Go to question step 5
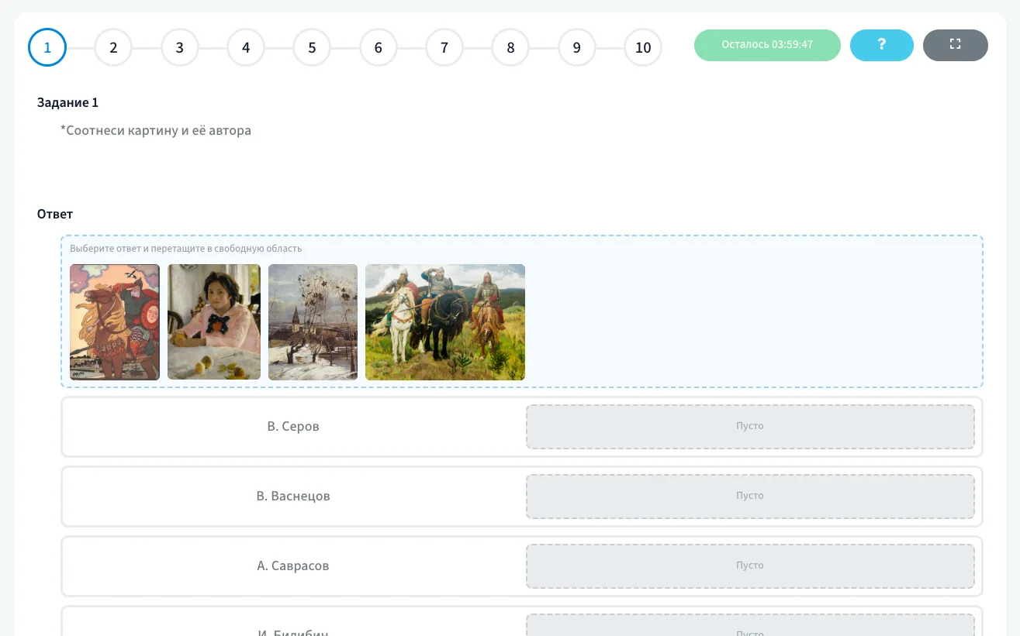The image size is (1020, 636). [x=312, y=47]
